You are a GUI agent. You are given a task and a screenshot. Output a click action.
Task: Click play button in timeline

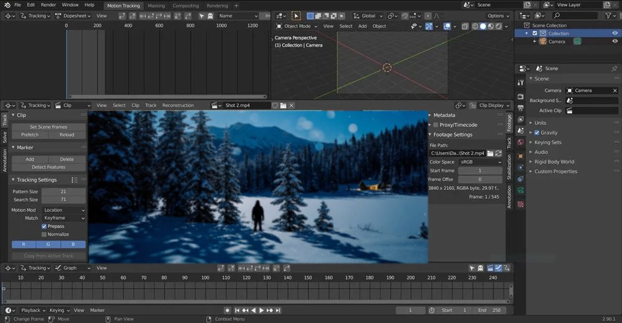[261, 311]
